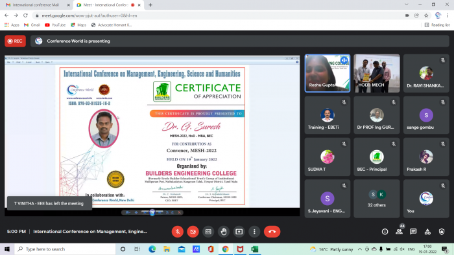Show everyone via the people icon
The height and width of the screenshot is (255, 454).
pyautogui.click(x=399, y=232)
